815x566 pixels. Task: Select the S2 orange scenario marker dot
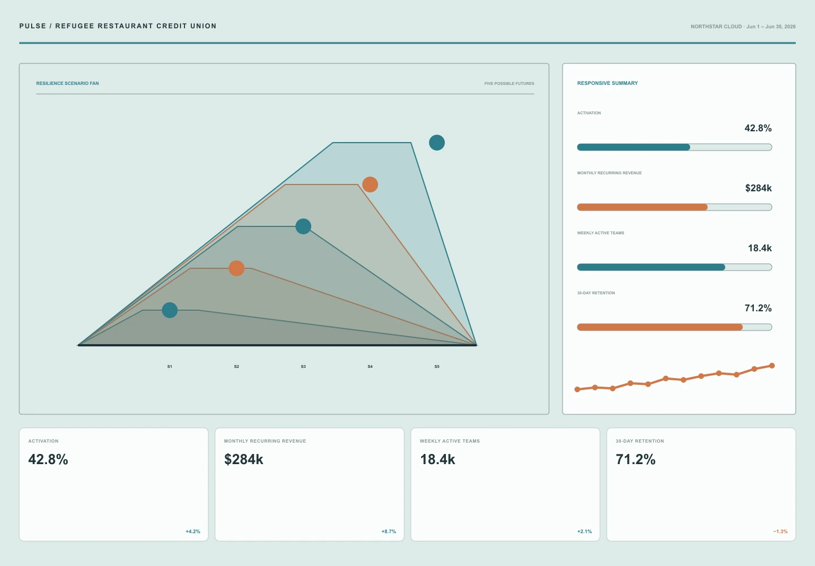237,268
